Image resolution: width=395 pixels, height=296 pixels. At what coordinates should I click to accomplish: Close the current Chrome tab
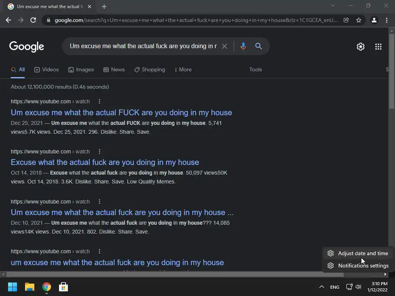pos(89,7)
